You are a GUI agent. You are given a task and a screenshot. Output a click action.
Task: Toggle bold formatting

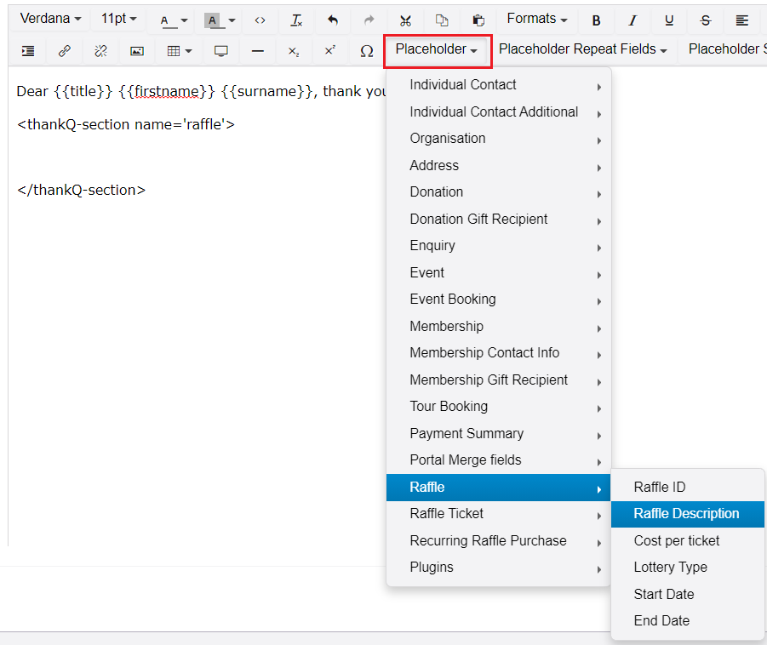(x=596, y=20)
